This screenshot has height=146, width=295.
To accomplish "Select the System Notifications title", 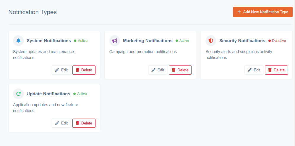I will (x=49, y=41).
